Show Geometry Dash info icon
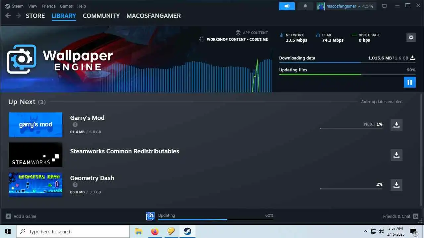The height and width of the screenshot is (238, 424). tap(75, 185)
